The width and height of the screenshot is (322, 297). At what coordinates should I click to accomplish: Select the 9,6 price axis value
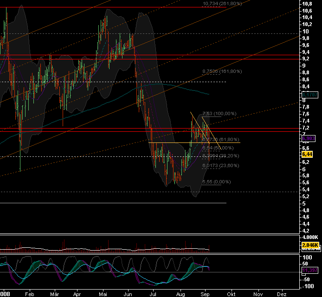point(306,45)
